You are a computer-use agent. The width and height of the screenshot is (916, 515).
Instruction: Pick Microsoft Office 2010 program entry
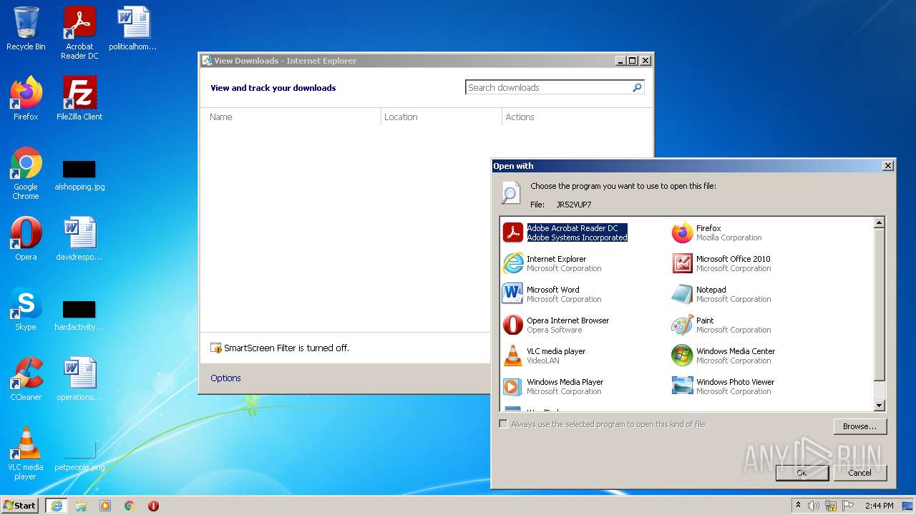coord(721,263)
